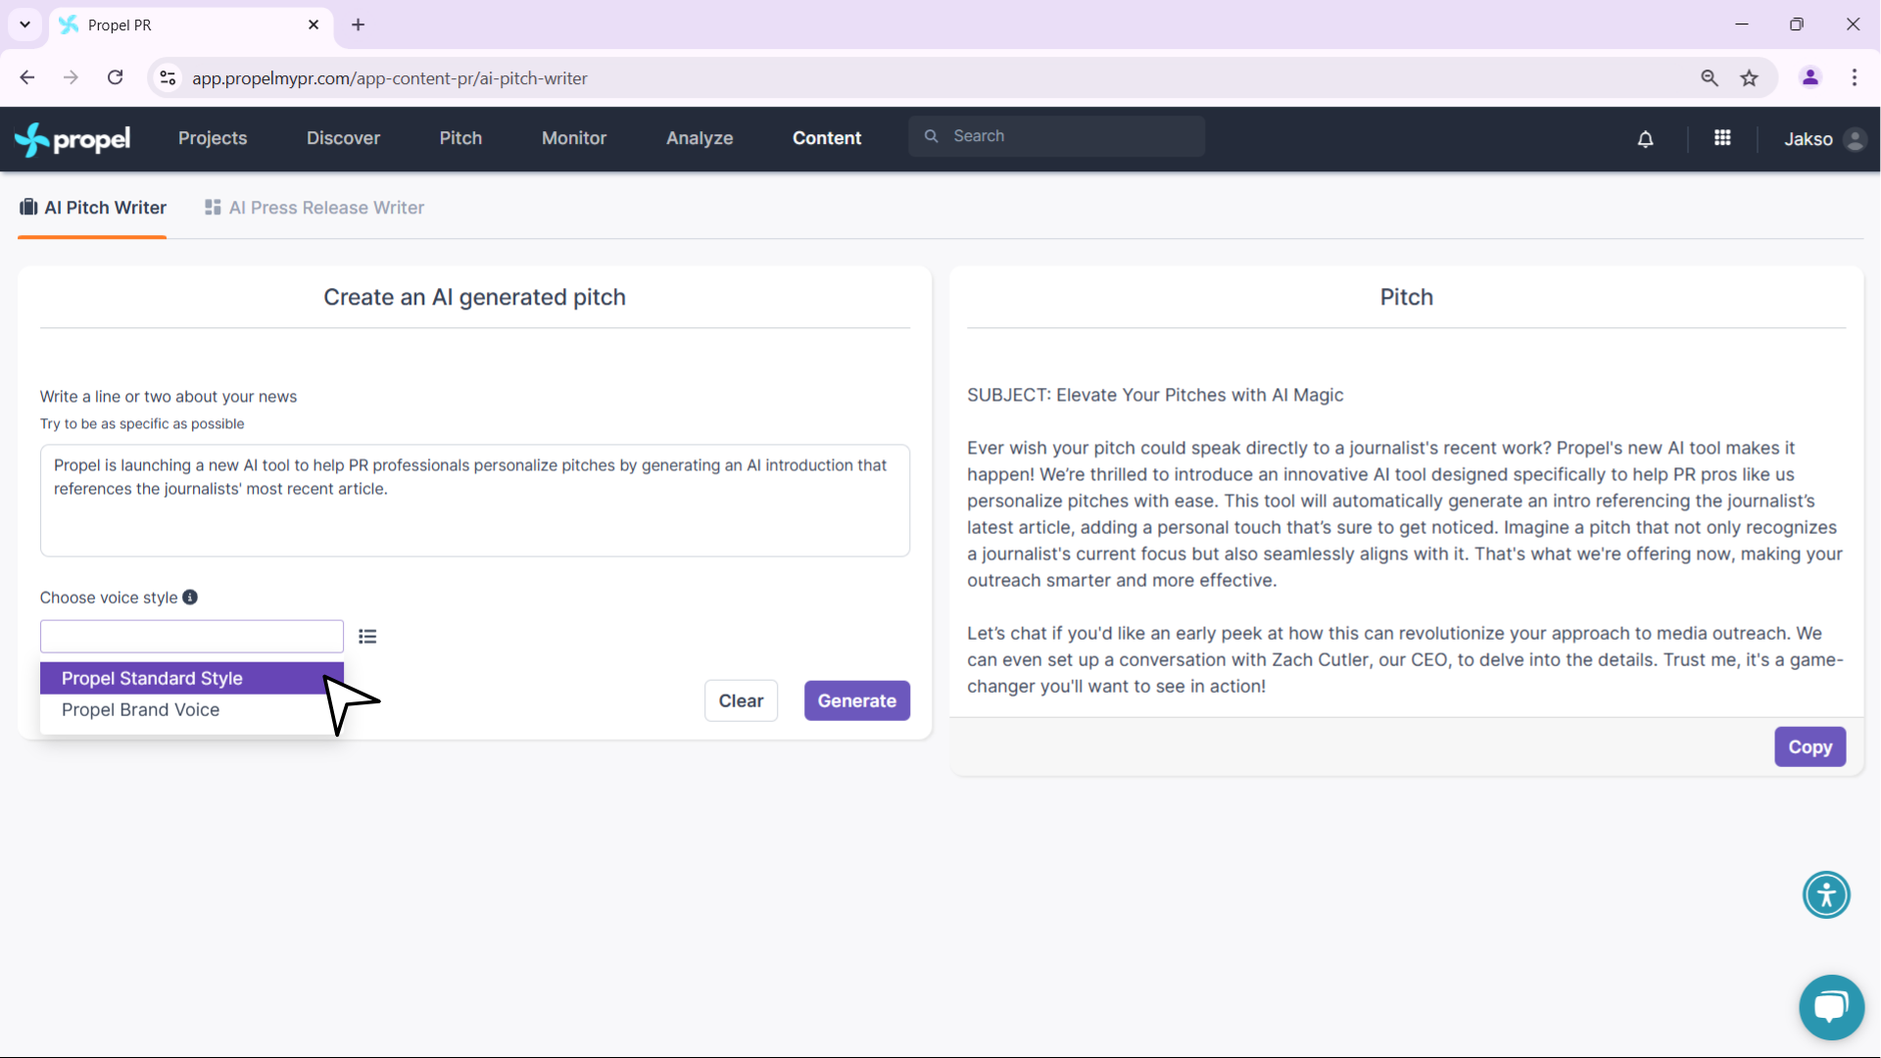Open the live chat bubble

pyautogui.click(x=1831, y=1007)
